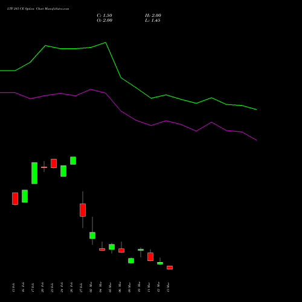
Task: Click the open value O: 2.00
Action: click(104, 21)
